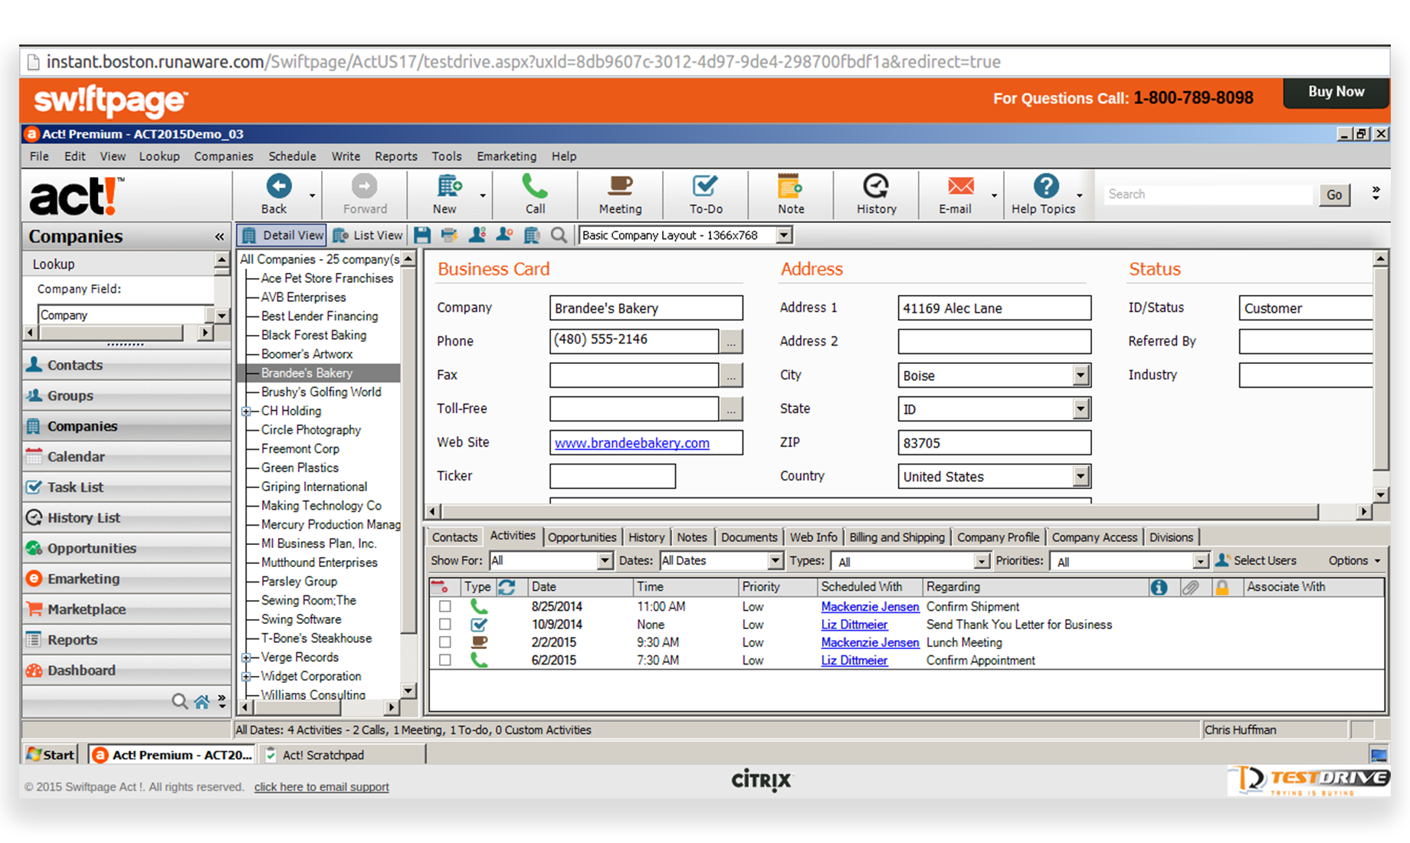Click the search magnifier below navigation pane
This screenshot has width=1410, height=843.
(x=179, y=701)
